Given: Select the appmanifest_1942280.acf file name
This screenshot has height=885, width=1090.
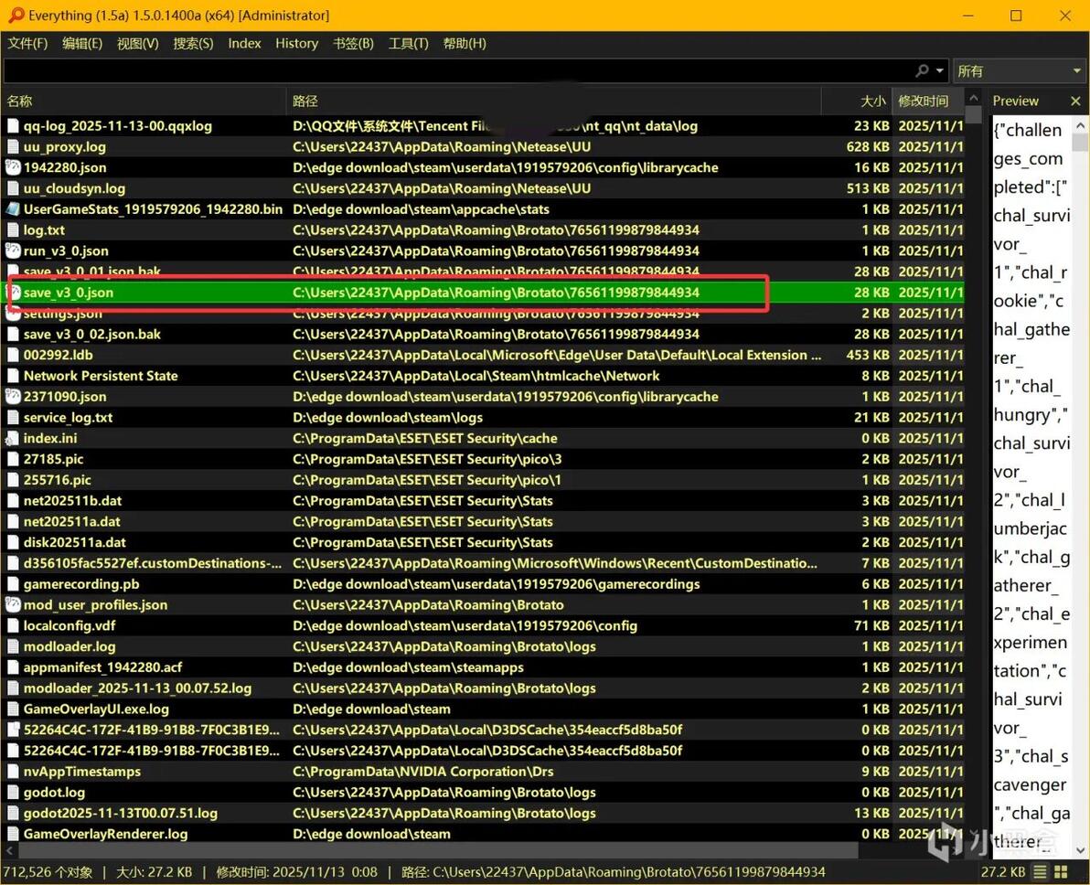Looking at the screenshot, I should coord(103,667).
